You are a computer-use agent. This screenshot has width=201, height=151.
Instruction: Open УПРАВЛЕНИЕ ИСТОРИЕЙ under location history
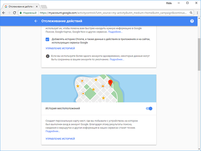pos(60,139)
